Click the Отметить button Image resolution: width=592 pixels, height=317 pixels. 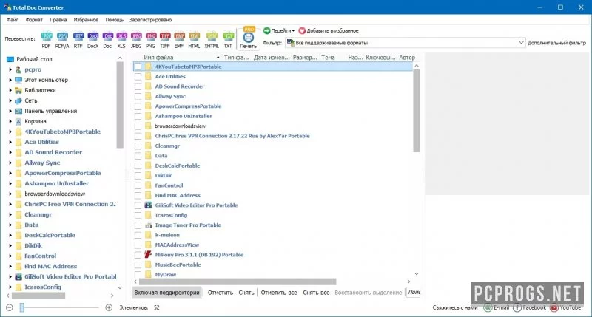[220, 293]
